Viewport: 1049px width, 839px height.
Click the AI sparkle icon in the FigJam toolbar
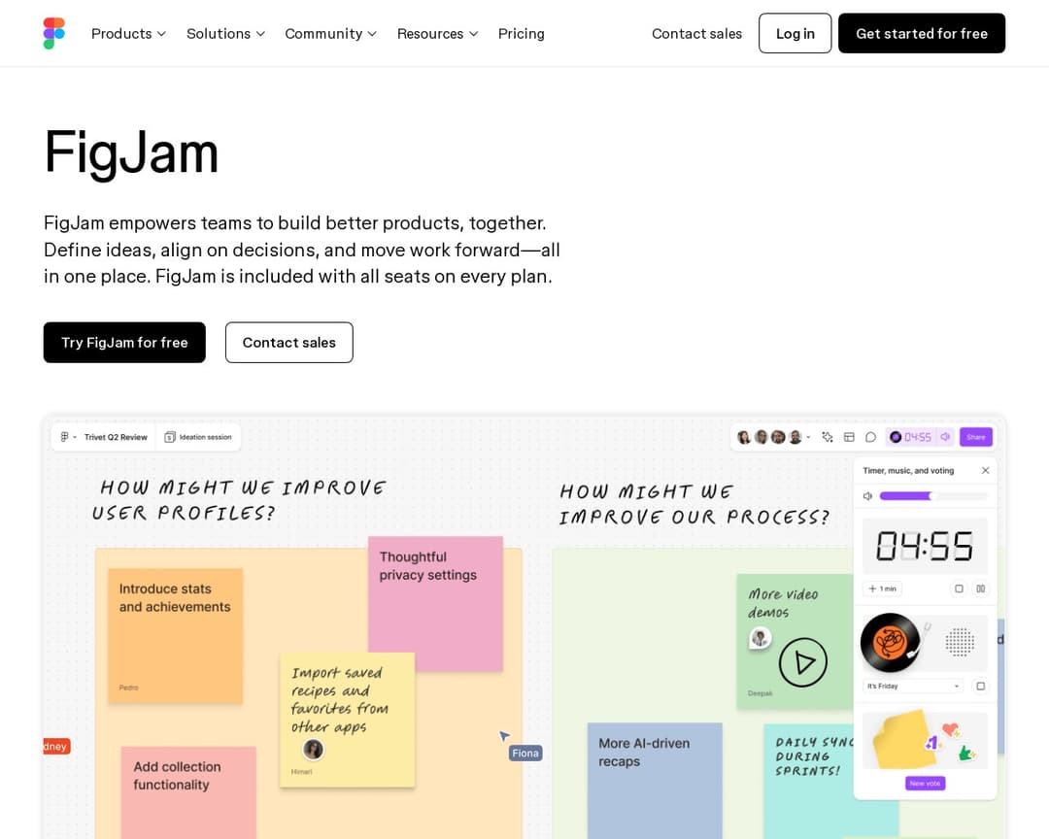(x=828, y=437)
